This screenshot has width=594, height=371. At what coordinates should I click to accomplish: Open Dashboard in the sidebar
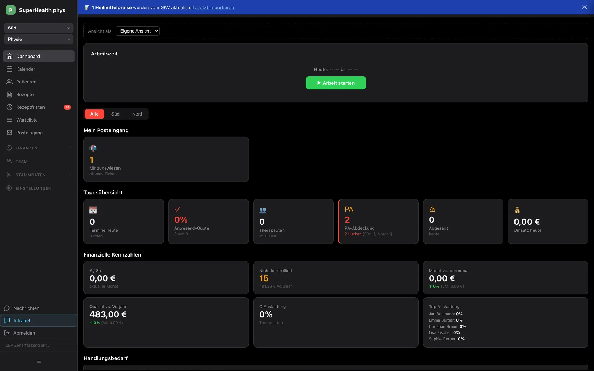point(39,56)
